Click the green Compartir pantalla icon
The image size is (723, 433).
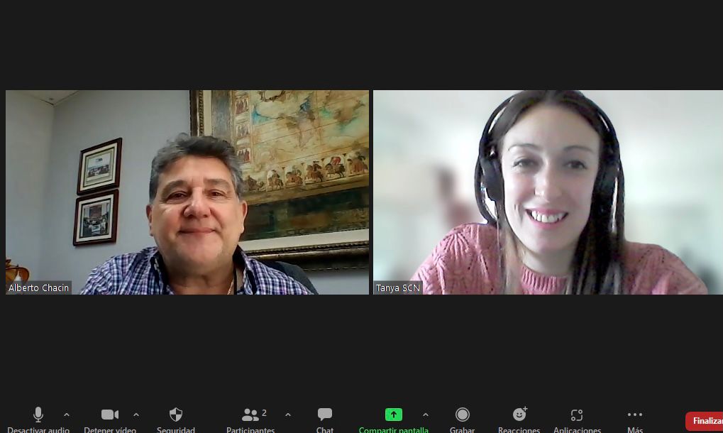[x=393, y=415]
